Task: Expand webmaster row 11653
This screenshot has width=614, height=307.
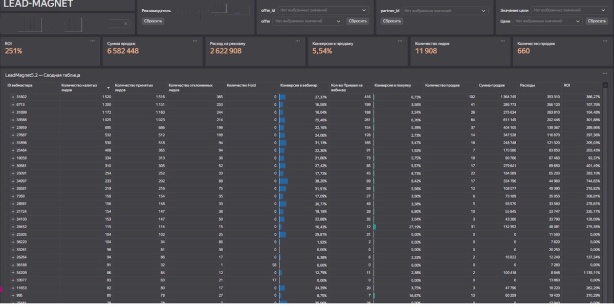Action: 13,288
